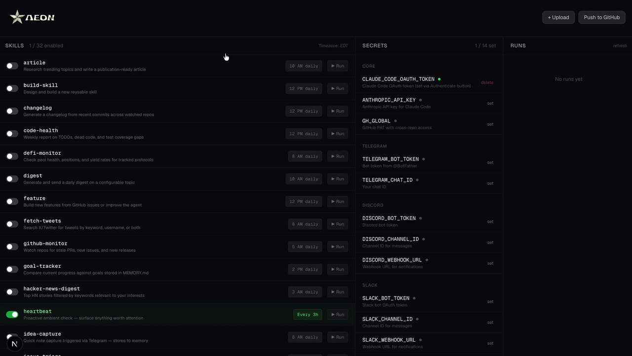Run the hacker-news-digest skill
The image size is (632, 356).
337,291
